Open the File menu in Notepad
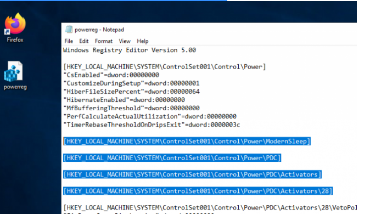This screenshot has width=370, height=215. pos(69,41)
